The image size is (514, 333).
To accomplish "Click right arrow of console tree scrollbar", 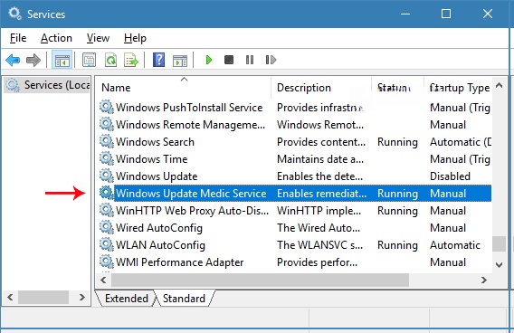I will tap(82, 298).
